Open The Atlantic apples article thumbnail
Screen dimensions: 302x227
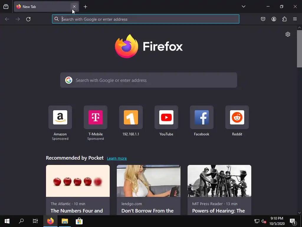pos(78,181)
